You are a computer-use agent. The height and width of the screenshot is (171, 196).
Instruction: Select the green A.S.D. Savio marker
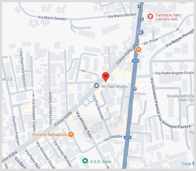pyautogui.click(x=85, y=161)
